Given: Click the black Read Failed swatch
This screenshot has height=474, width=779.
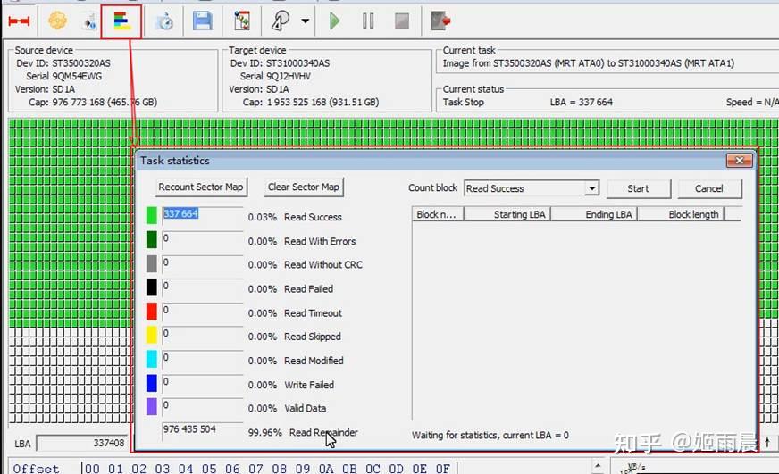Looking at the screenshot, I should click(152, 287).
